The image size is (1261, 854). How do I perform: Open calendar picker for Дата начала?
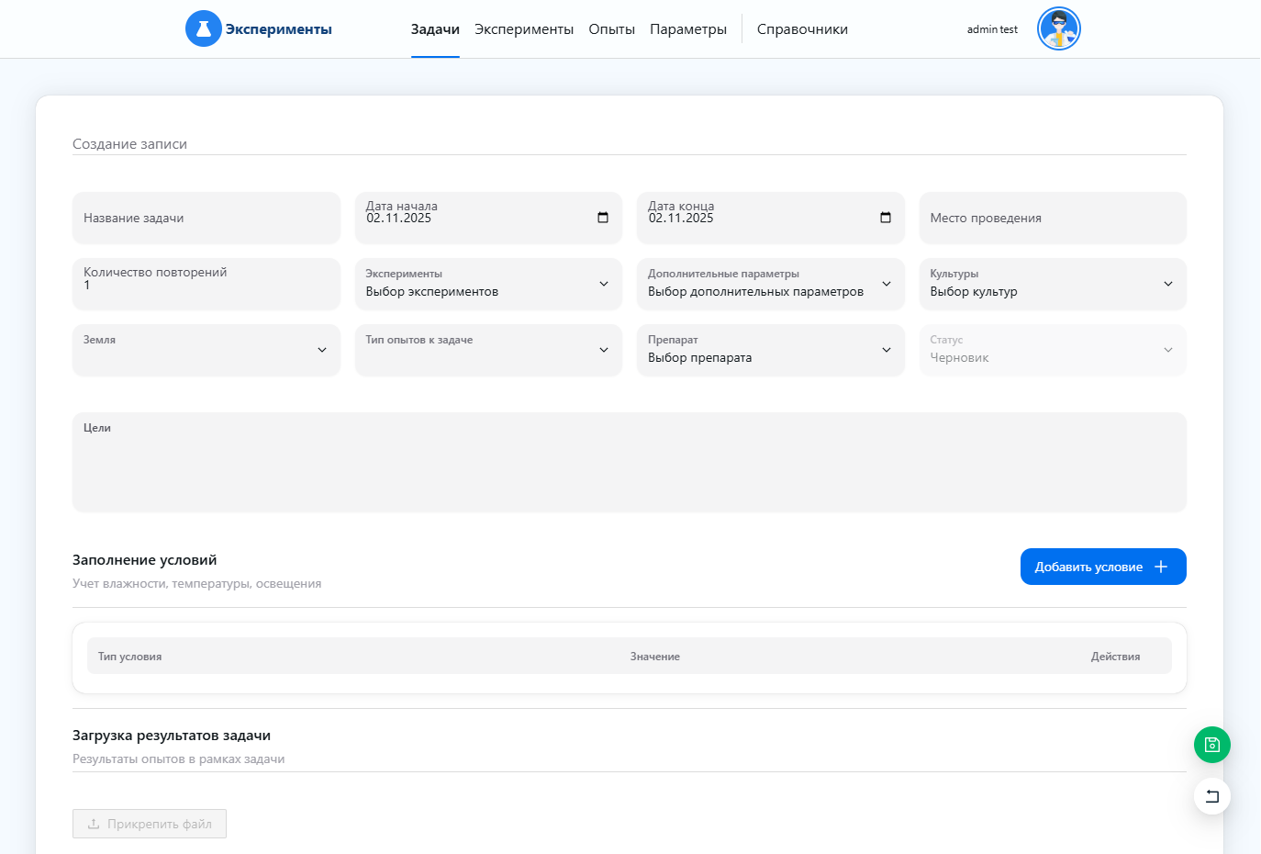(603, 218)
